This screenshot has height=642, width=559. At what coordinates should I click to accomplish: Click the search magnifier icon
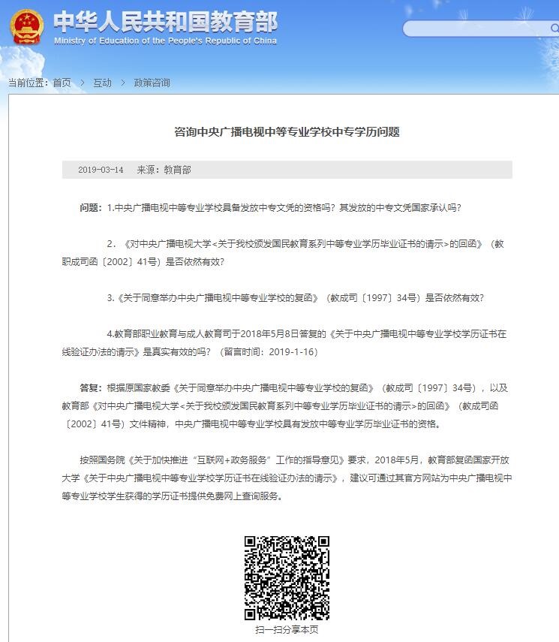click(554, 29)
